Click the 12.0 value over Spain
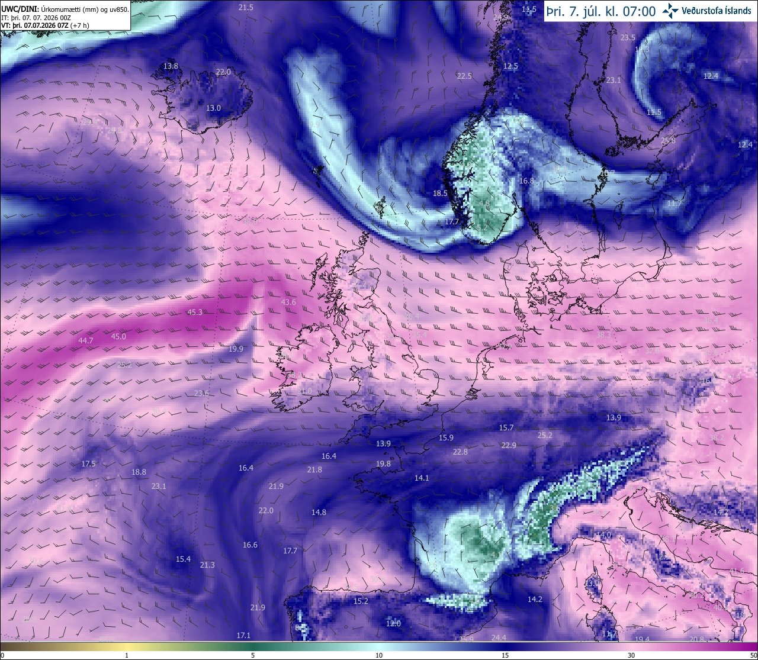This screenshot has height=660, width=758. [x=393, y=623]
